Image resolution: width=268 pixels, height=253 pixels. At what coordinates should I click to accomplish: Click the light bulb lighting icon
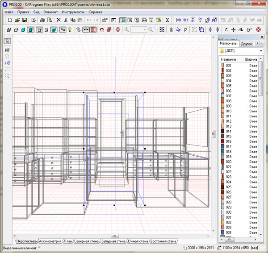[x=70, y=30]
